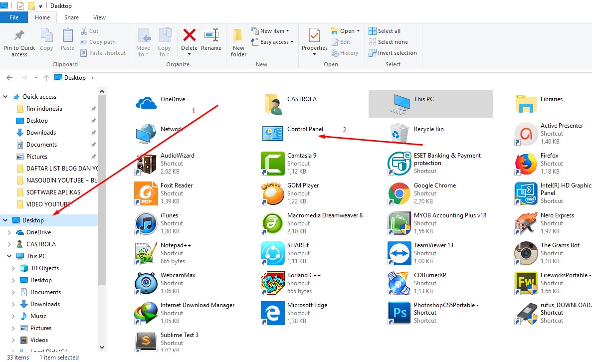Open the quick access toolbar customize arrow
This screenshot has height=362, width=592.
pos(40,6)
